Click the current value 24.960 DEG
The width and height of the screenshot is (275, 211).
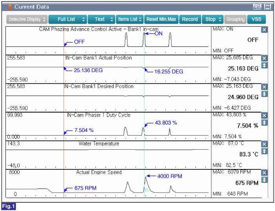click(x=243, y=97)
